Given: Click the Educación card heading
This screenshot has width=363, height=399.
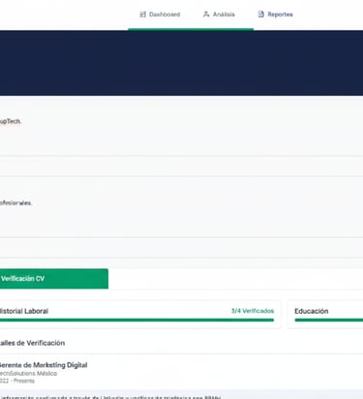Looking at the screenshot, I should coord(312,311).
